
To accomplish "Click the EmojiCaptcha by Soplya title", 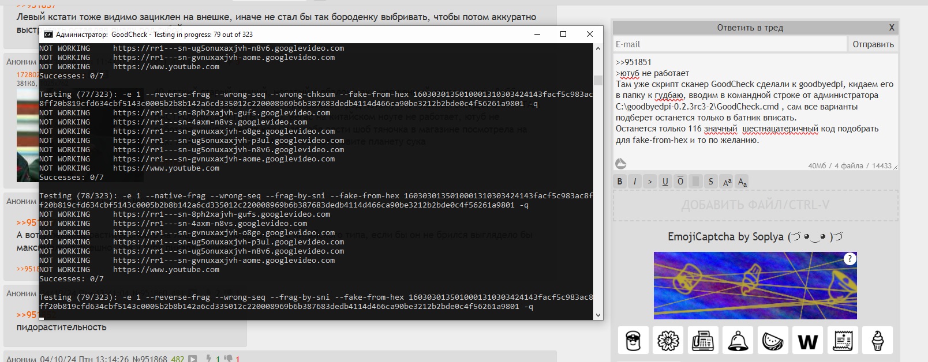I will point(755,237).
